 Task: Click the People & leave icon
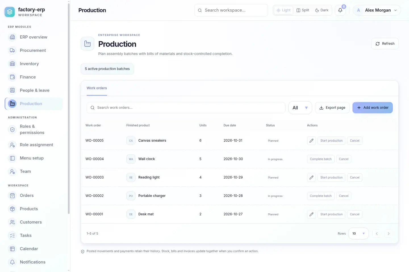12,90
